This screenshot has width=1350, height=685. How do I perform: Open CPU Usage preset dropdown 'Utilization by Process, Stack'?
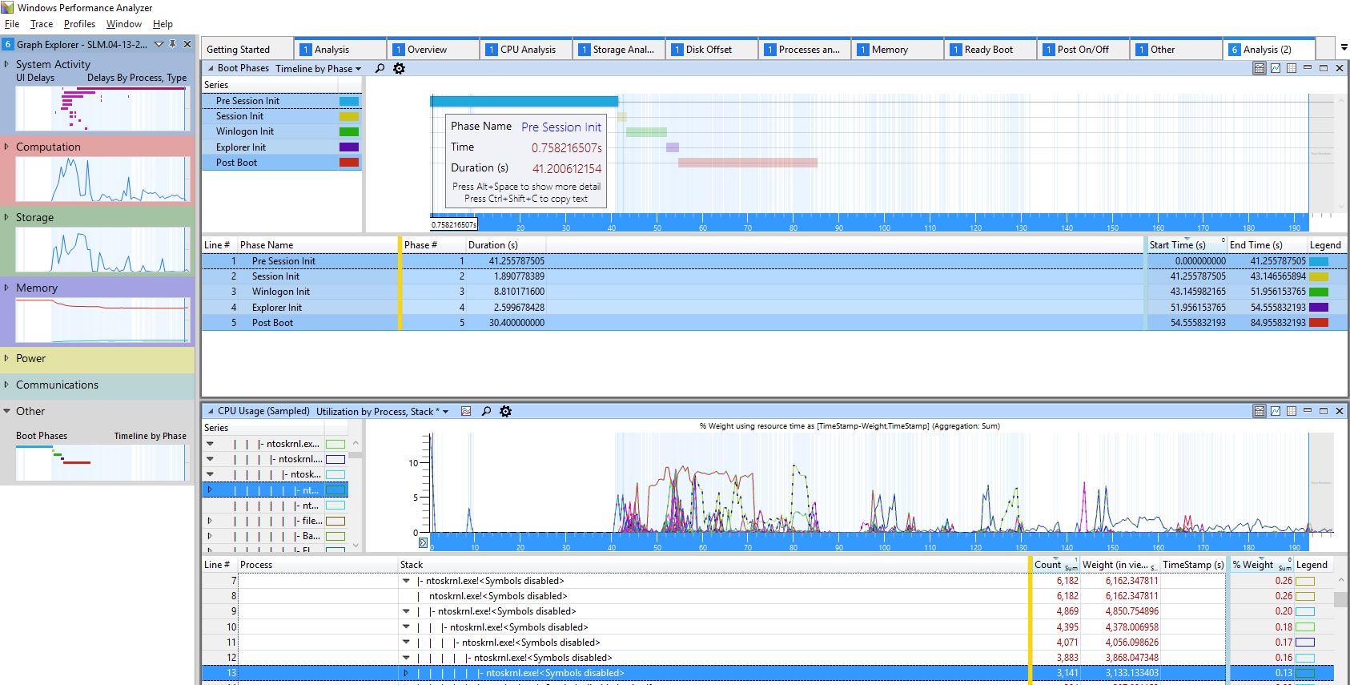click(383, 412)
